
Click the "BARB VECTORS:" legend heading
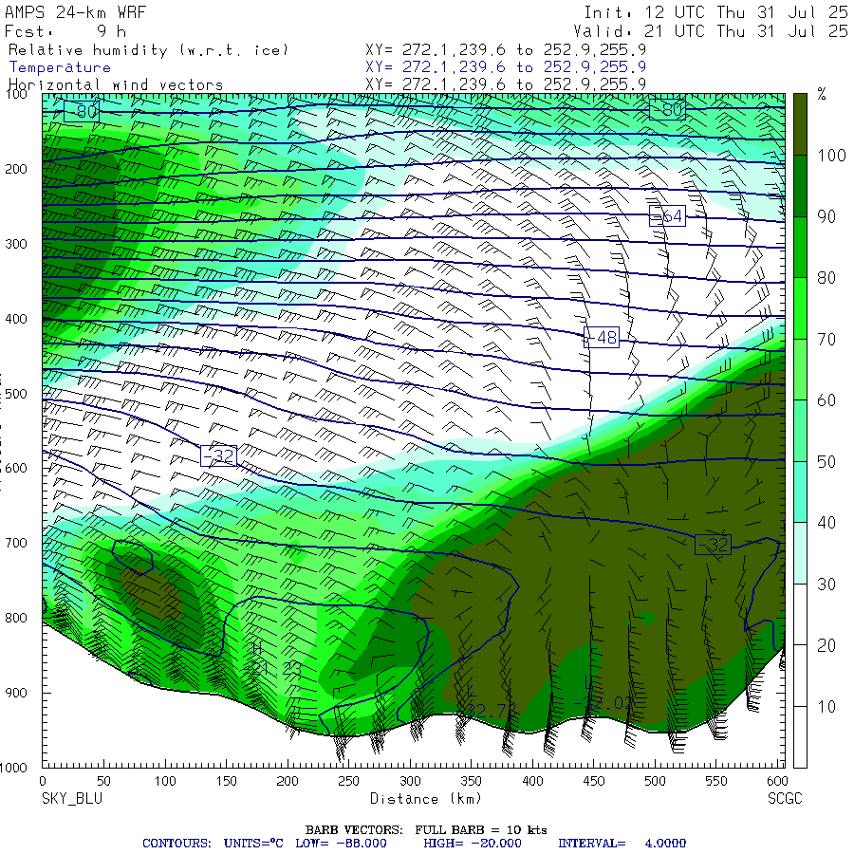point(354,830)
